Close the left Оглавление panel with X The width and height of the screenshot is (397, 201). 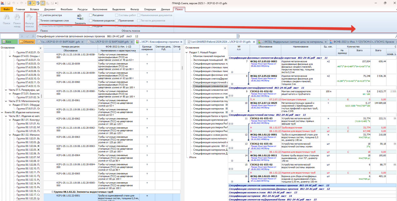[40, 48]
